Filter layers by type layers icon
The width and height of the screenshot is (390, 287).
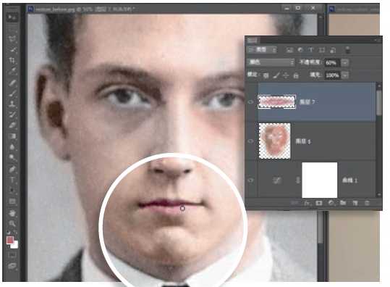311,50
